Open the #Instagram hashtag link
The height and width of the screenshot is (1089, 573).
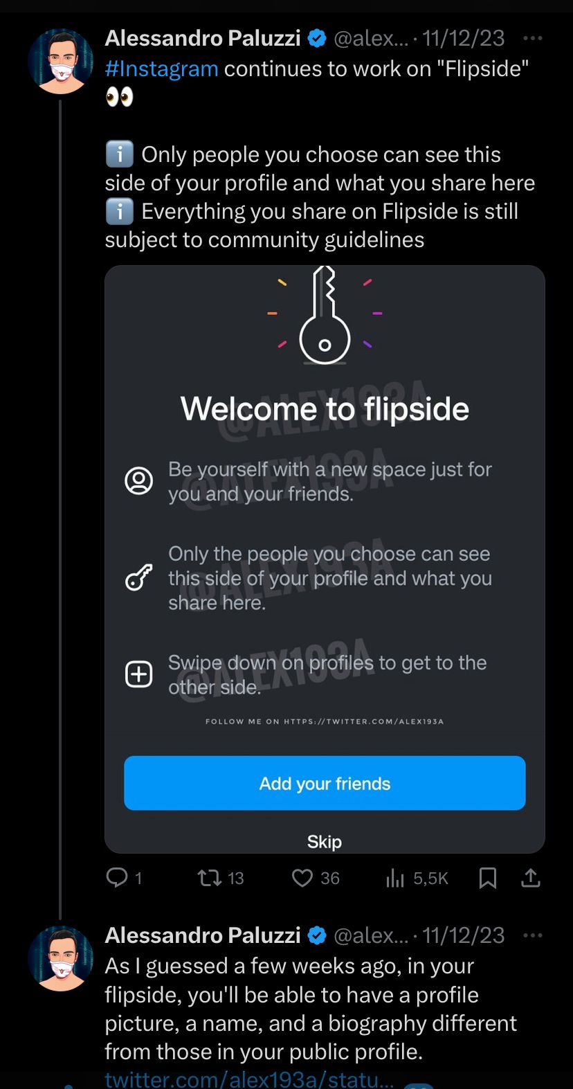tap(161, 69)
